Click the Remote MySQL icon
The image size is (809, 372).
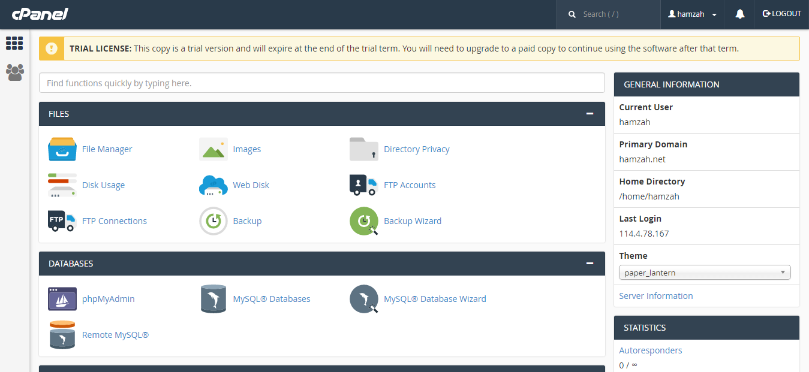[62, 334]
